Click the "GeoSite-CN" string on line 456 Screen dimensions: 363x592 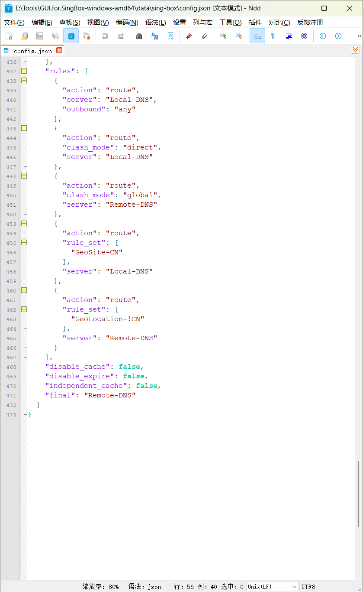(97, 252)
